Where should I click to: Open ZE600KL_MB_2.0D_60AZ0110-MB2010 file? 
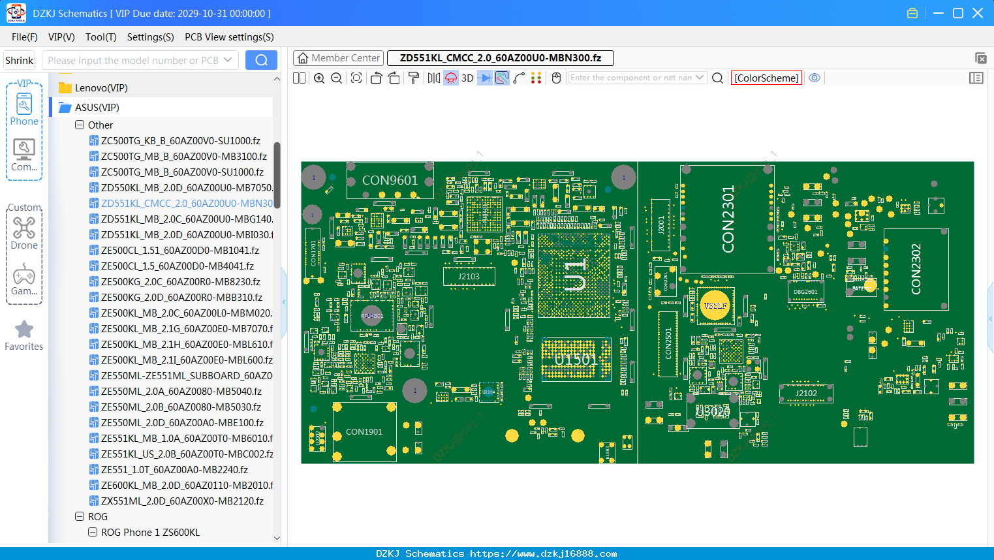(x=181, y=485)
